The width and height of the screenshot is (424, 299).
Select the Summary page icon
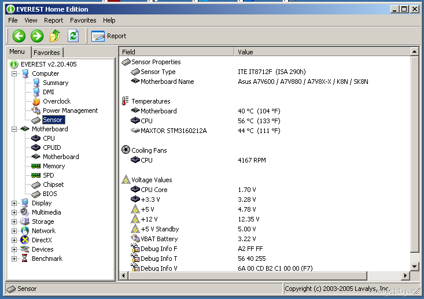coord(36,83)
